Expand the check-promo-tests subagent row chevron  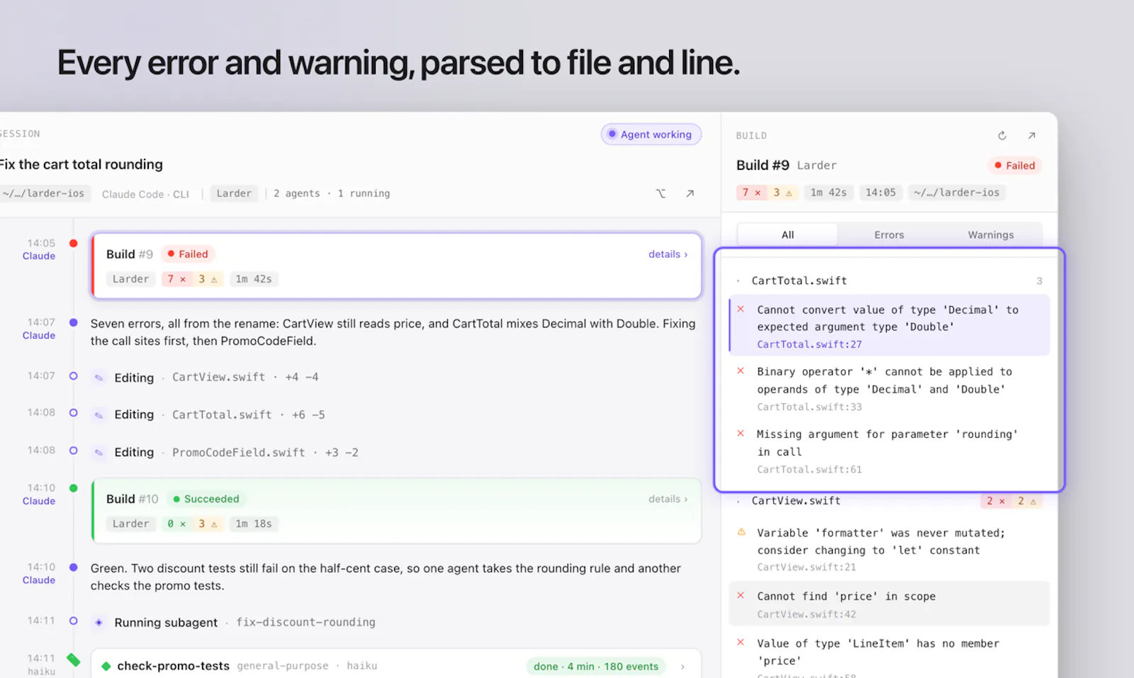[x=683, y=667]
